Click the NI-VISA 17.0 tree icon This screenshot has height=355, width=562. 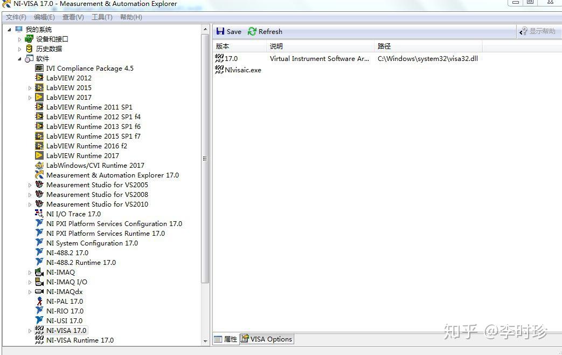[39, 330]
